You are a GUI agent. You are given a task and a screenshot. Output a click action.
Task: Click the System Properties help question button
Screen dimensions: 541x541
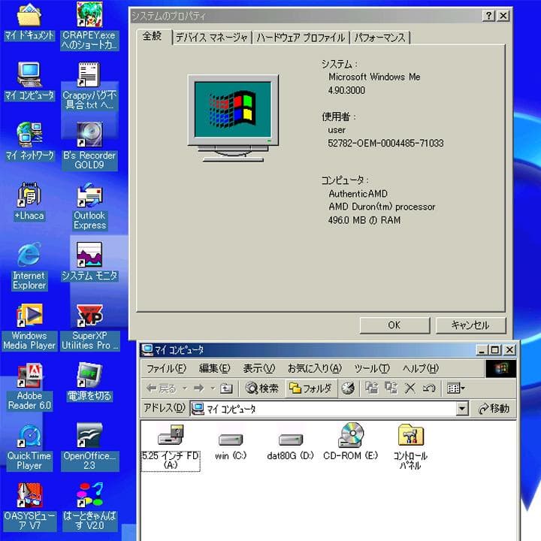point(488,16)
